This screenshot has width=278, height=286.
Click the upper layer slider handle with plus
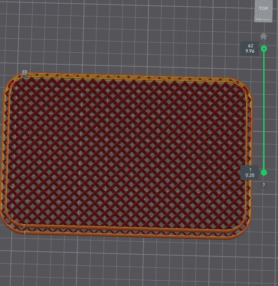tap(264, 49)
